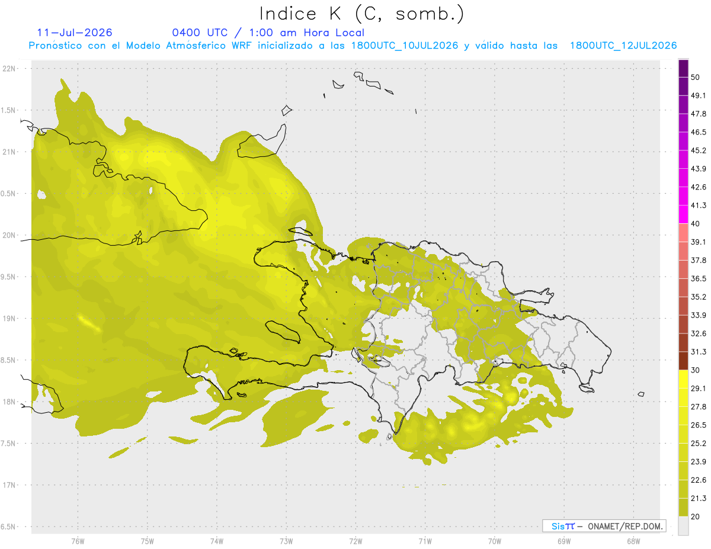Click legend value "42.6"
The width and height of the screenshot is (711, 549).
(x=699, y=187)
